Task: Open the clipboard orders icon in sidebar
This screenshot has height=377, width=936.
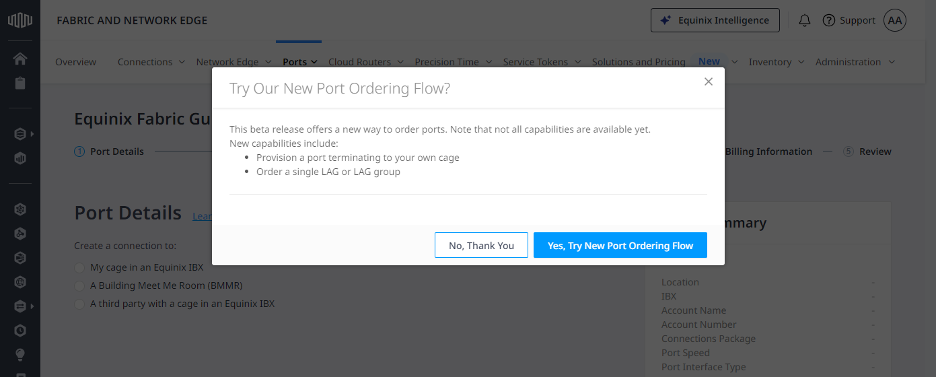Action: pyautogui.click(x=20, y=83)
